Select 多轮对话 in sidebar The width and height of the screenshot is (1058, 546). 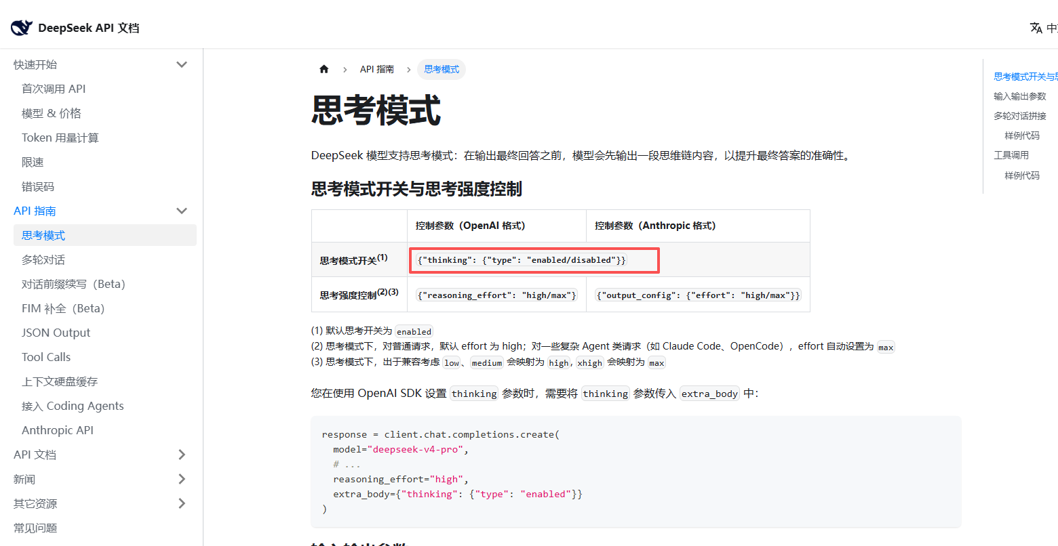43,259
